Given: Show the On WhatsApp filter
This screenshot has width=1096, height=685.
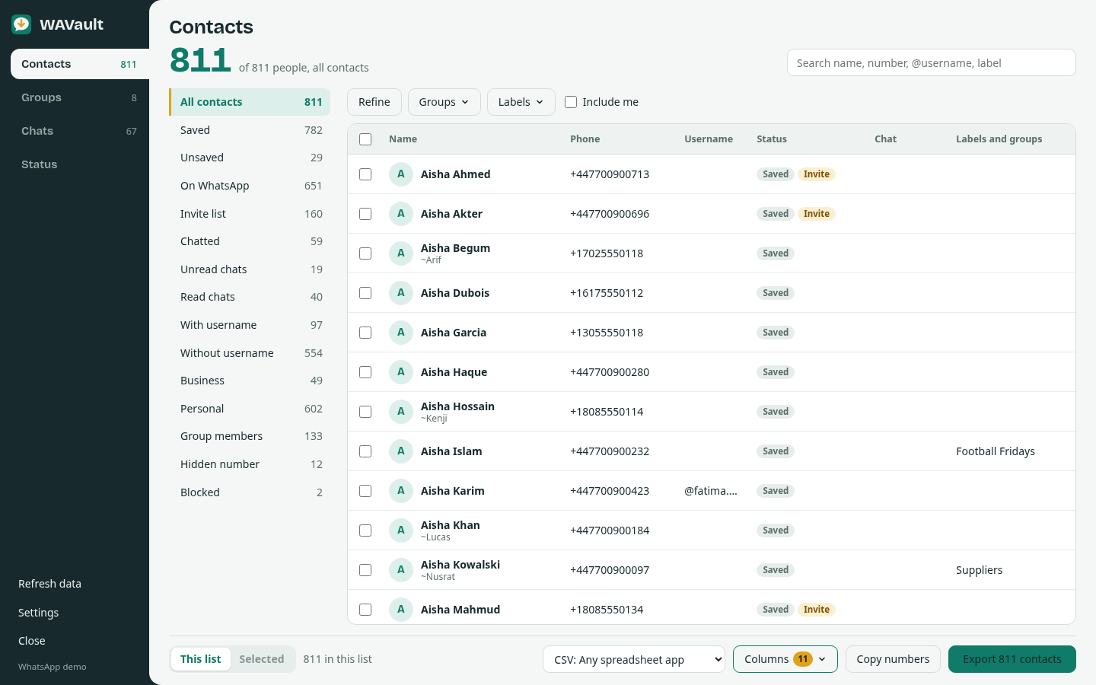Looking at the screenshot, I should pyautogui.click(x=250, y=186).
